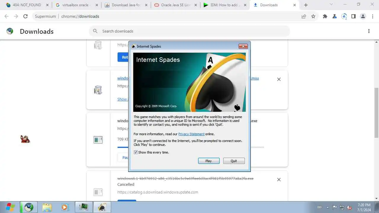Open the Privacy Statement link
Viewport: 379px width, 213px height.
click(x=191, y=134)
